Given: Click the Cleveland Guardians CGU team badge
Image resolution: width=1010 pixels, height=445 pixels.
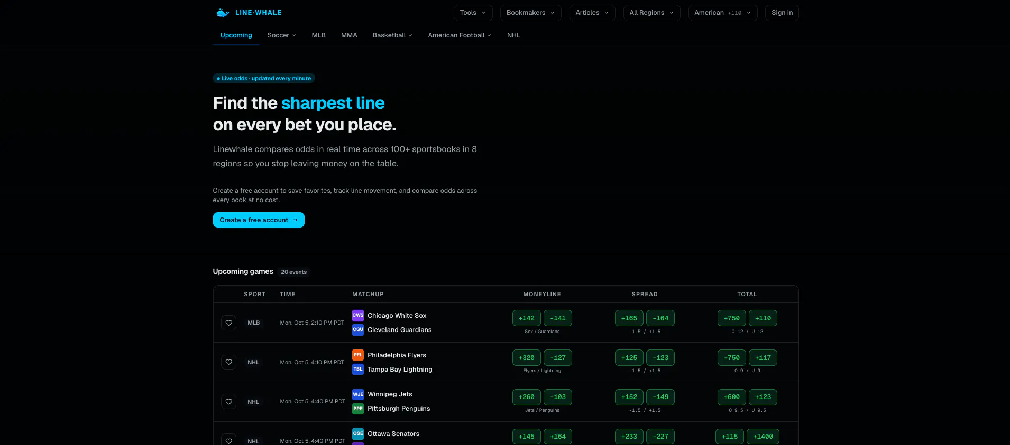Looking at the screenshot, I should click(x=358, y=329).
